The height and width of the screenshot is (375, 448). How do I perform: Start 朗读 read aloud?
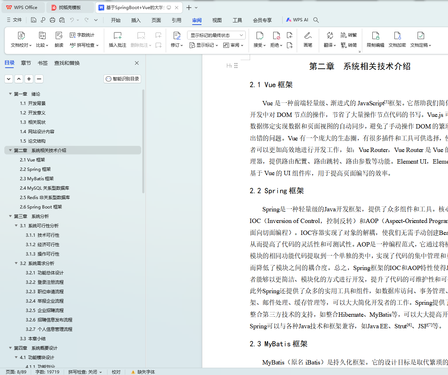[59, 40]
